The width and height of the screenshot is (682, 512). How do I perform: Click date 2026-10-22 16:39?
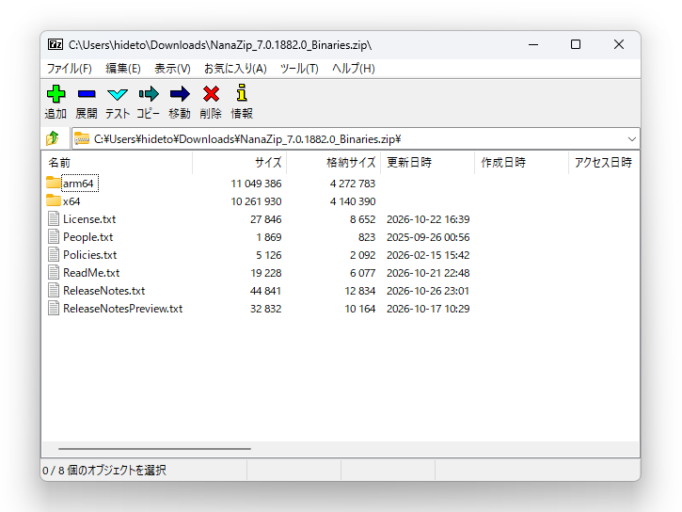coord(428,219)
